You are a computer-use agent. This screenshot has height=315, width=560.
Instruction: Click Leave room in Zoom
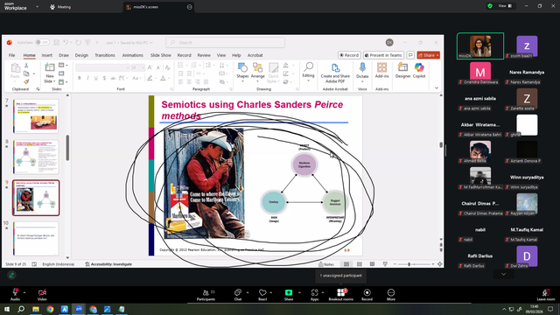546,295
